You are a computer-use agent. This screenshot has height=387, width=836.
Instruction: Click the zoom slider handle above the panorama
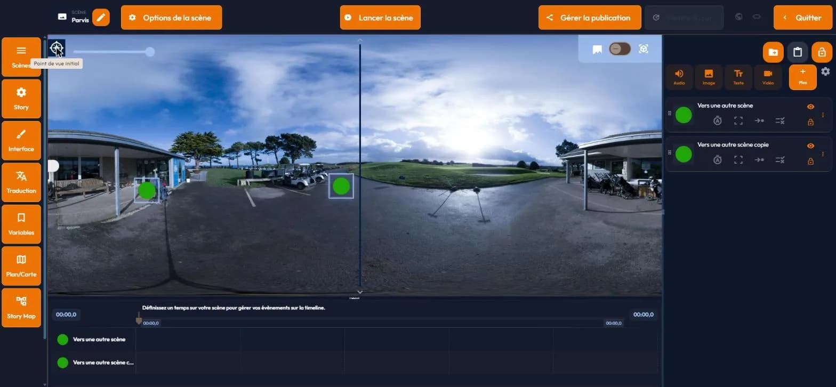pyautogui.click(x=150, y=52)
